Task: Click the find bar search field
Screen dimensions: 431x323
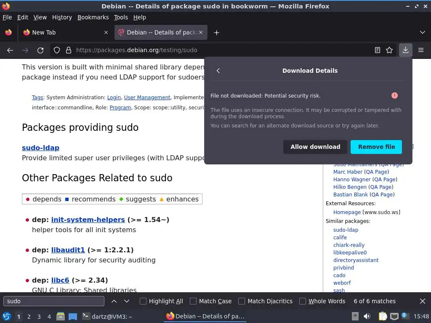Action: coord(54,301)
